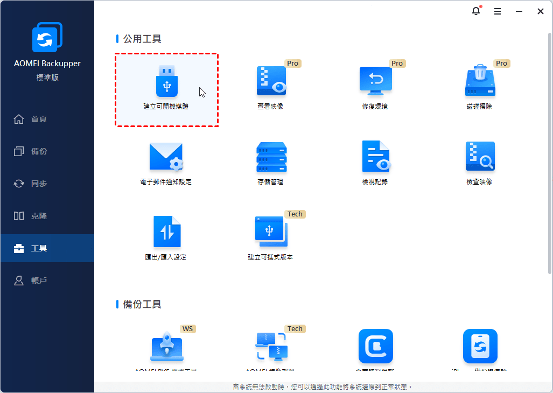
Task: Launch the 修復環境 tool
Action: coord(376,81)
